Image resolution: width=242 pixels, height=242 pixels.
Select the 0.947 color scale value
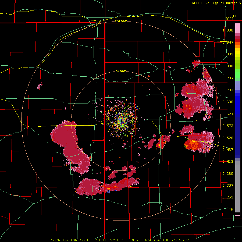point(228,42)
